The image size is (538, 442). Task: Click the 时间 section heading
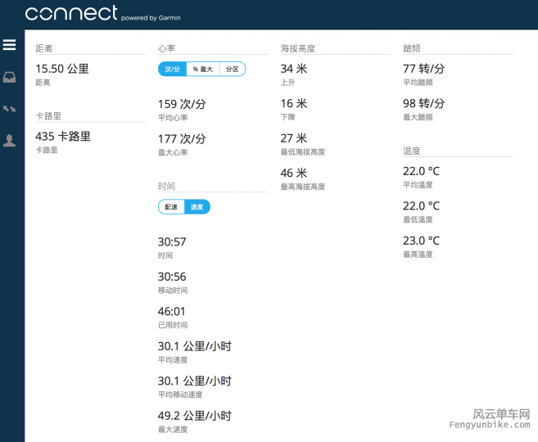pos(166,187)
